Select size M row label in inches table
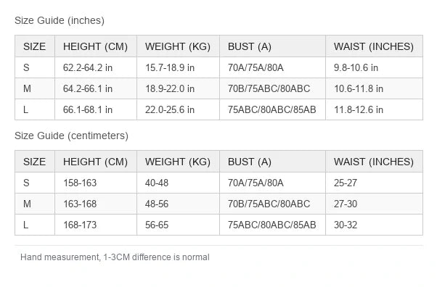 35,88
